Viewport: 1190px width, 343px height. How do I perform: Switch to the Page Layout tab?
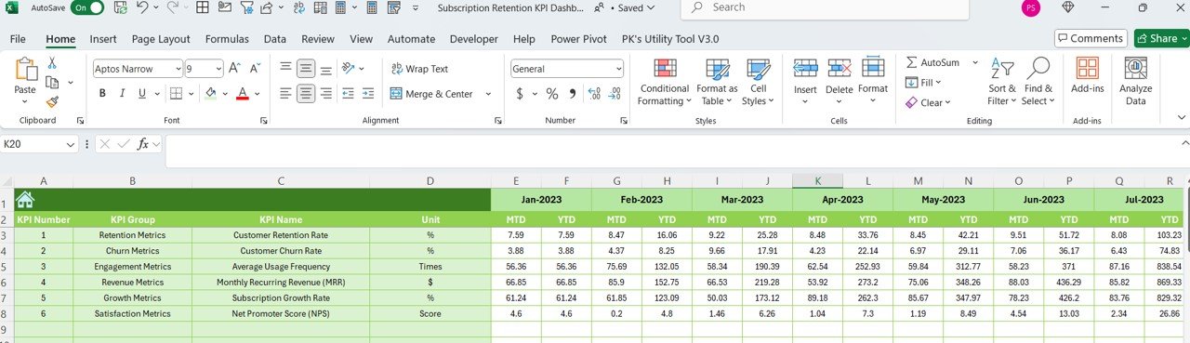click(x=161, y=39)
